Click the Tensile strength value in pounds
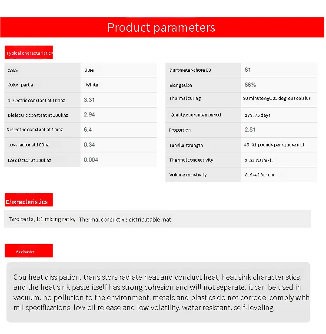 click(275, 145)
